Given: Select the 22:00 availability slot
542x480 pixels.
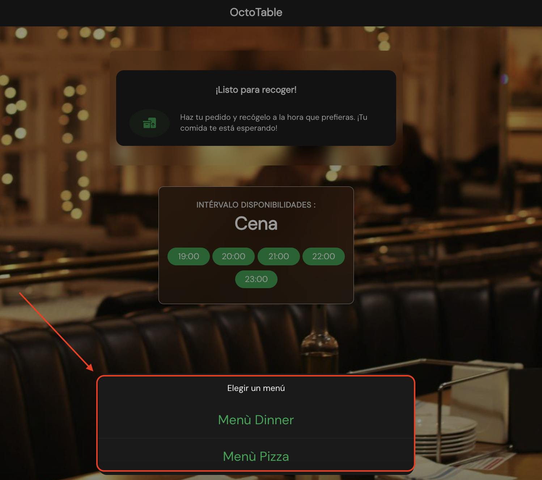Looking at the screenshot, I should click(323, 256).
